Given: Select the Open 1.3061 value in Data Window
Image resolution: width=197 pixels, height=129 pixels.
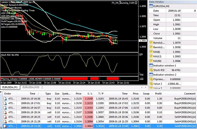Looking at the screenshot, I should tap(177, 20).
